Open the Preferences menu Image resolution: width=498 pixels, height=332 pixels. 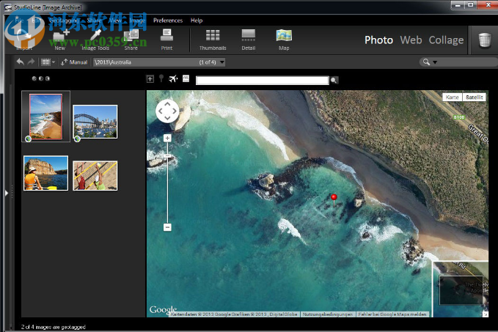point(168,21)
